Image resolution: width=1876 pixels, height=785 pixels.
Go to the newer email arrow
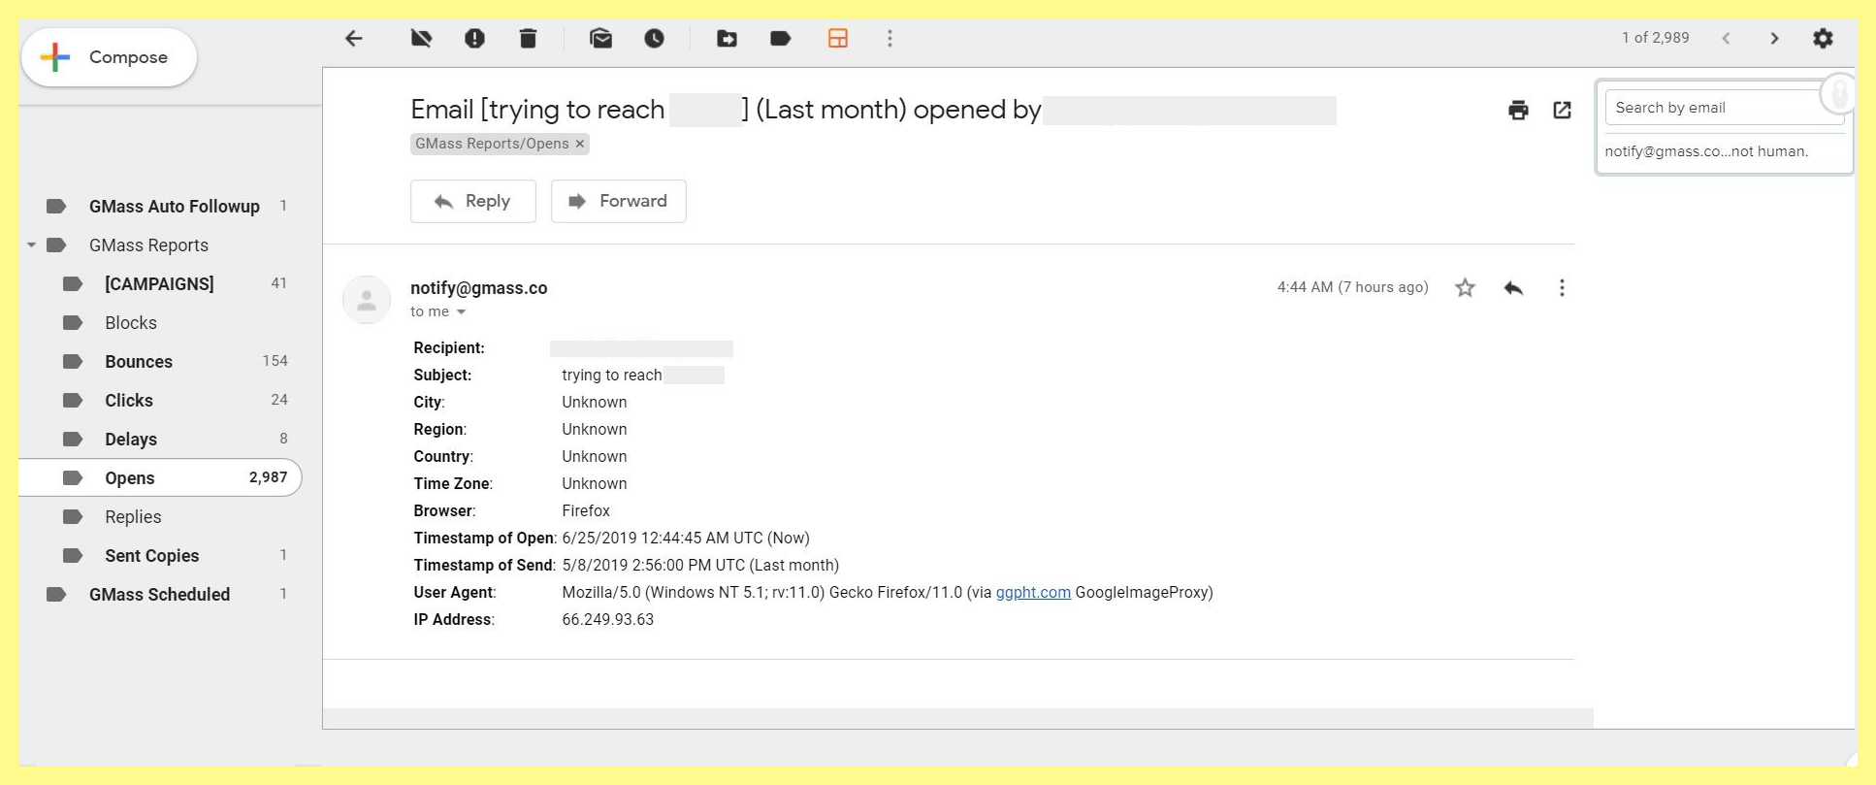coord(1726,39)
